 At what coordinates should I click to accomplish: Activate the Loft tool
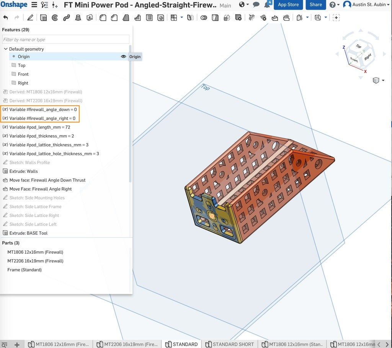[78, 18]
